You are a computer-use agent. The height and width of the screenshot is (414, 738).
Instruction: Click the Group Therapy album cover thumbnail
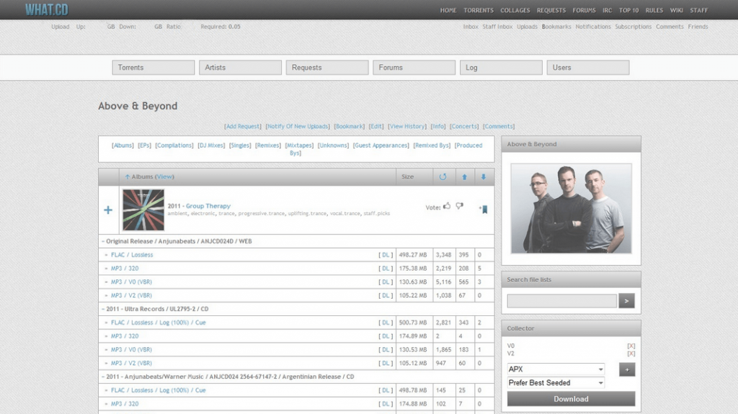point(143,210)
